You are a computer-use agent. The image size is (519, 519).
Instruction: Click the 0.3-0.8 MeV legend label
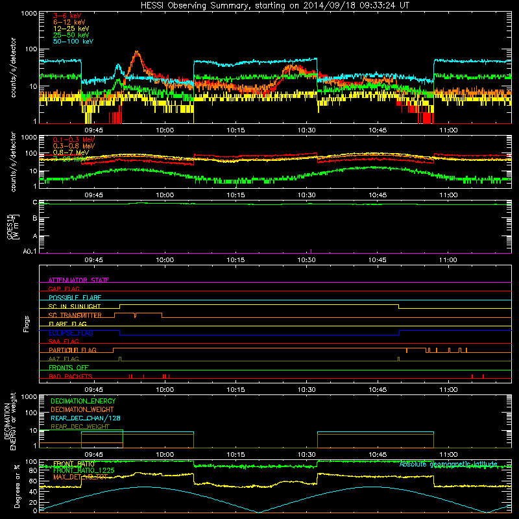point(74,146)
